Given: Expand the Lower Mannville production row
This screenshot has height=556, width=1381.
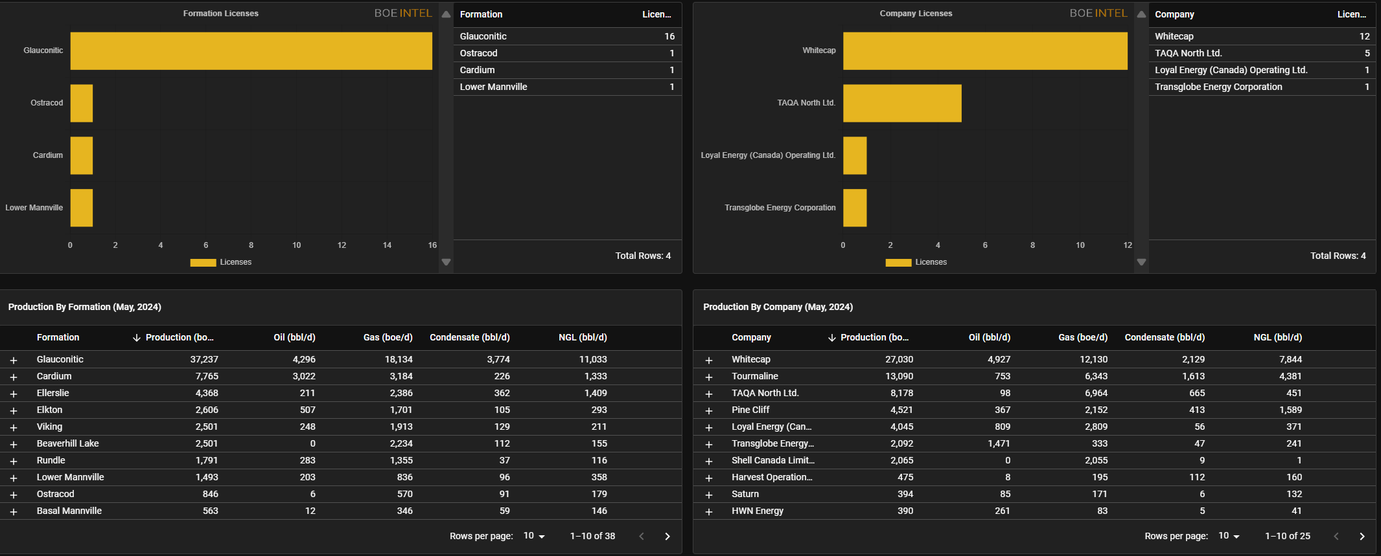Looking at the screenshot, I should (13, 478).
